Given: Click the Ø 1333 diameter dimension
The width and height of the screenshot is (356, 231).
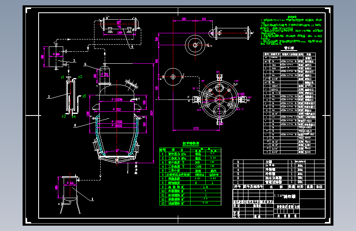Looking at the screenshot, I should click(x=117, y=109).
